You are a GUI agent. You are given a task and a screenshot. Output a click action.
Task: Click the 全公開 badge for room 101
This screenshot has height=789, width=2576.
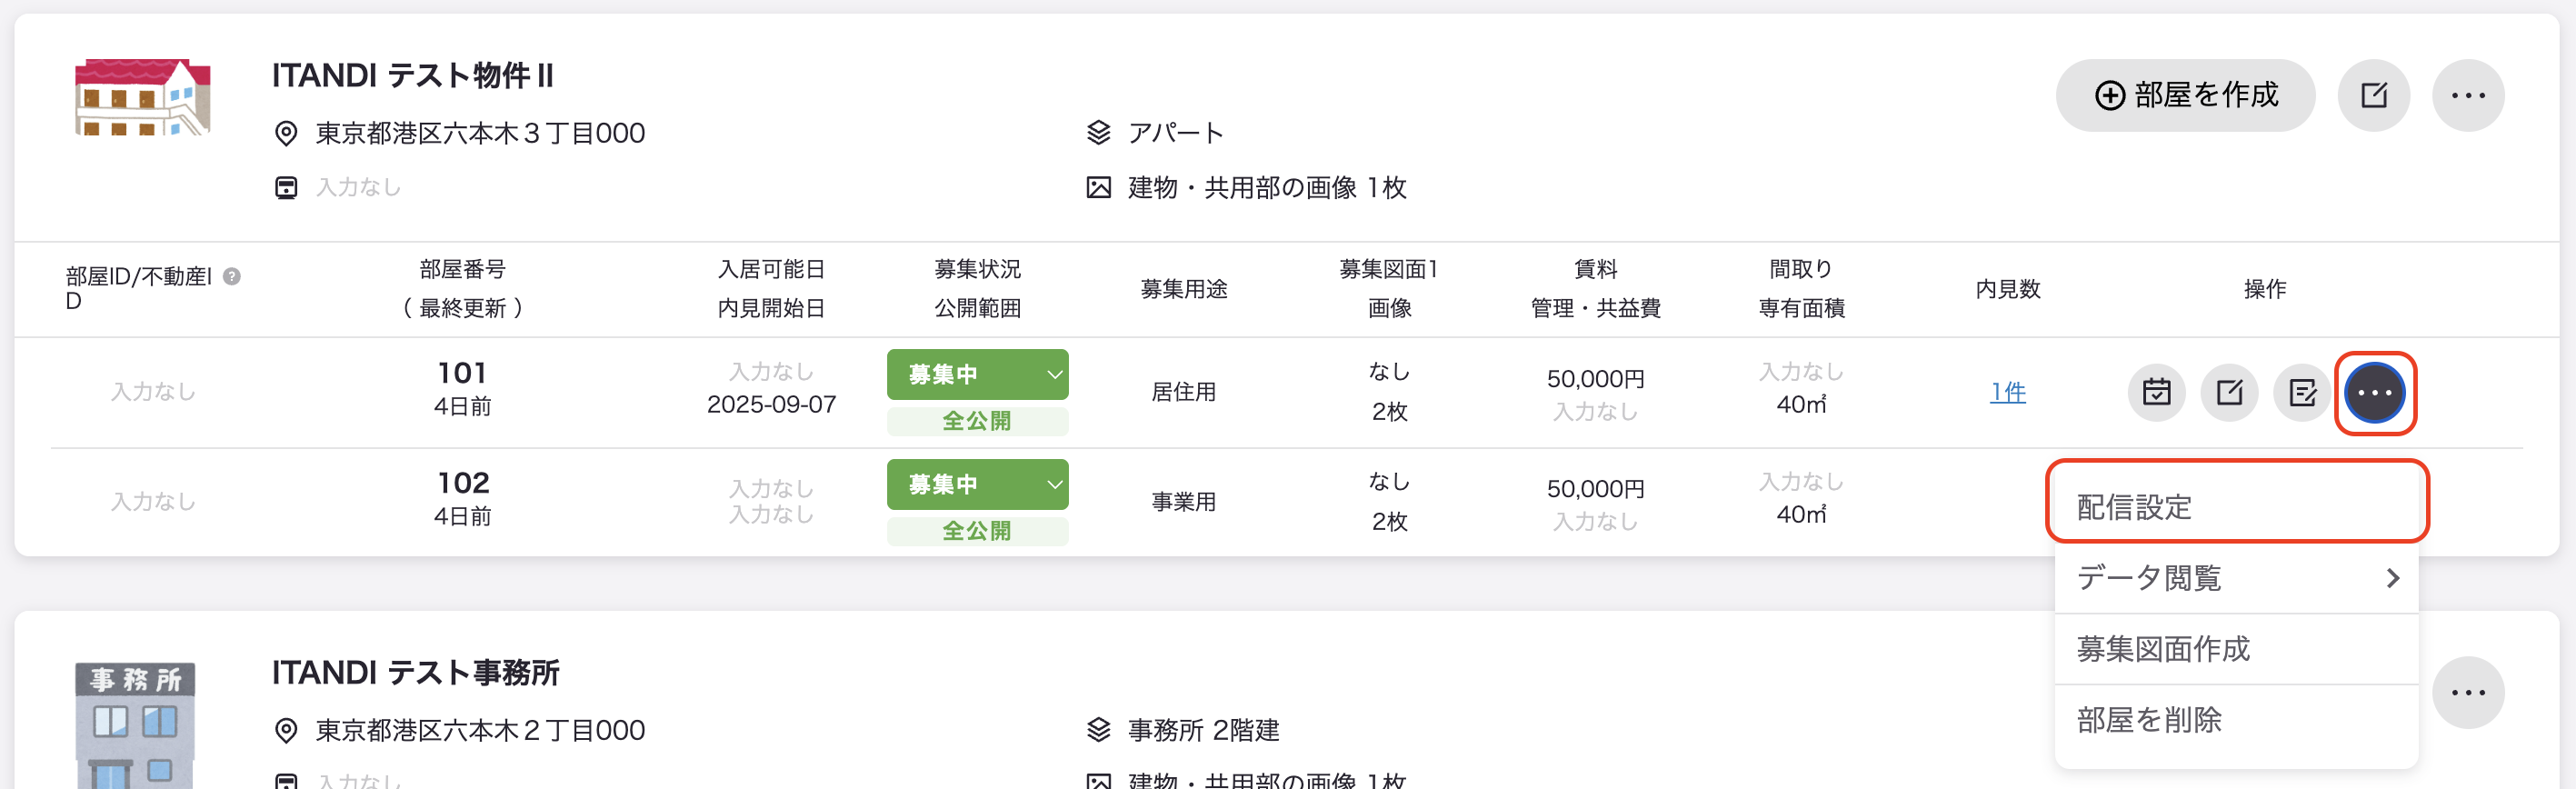(x=977, y=421)
